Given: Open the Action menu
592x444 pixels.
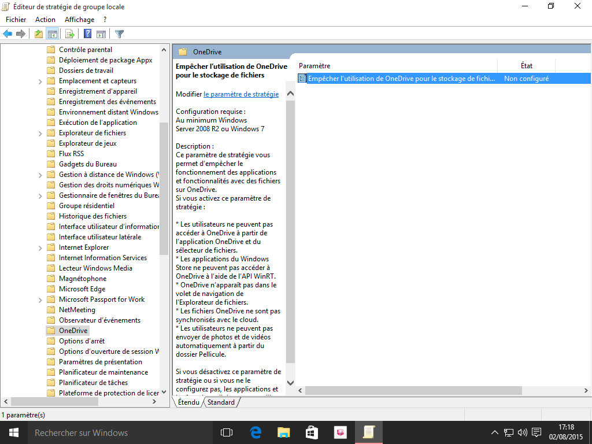Looking at the screenshot, I should [x=45, y=20].
